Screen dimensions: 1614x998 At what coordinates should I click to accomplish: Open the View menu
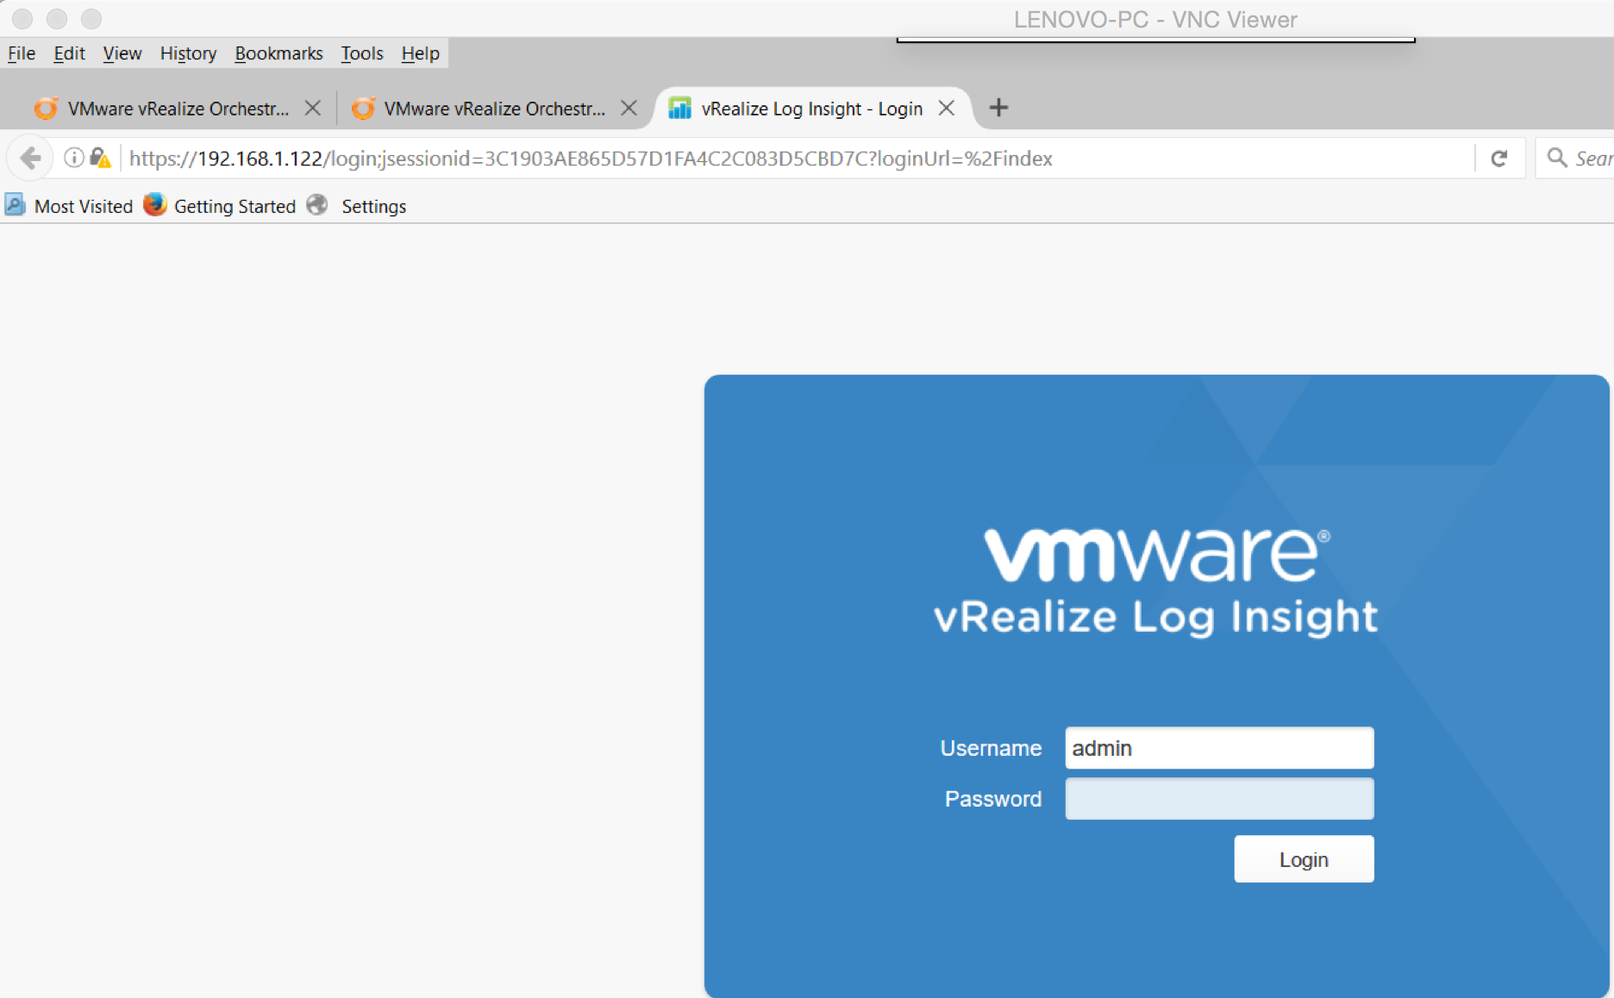coord(122,53)
